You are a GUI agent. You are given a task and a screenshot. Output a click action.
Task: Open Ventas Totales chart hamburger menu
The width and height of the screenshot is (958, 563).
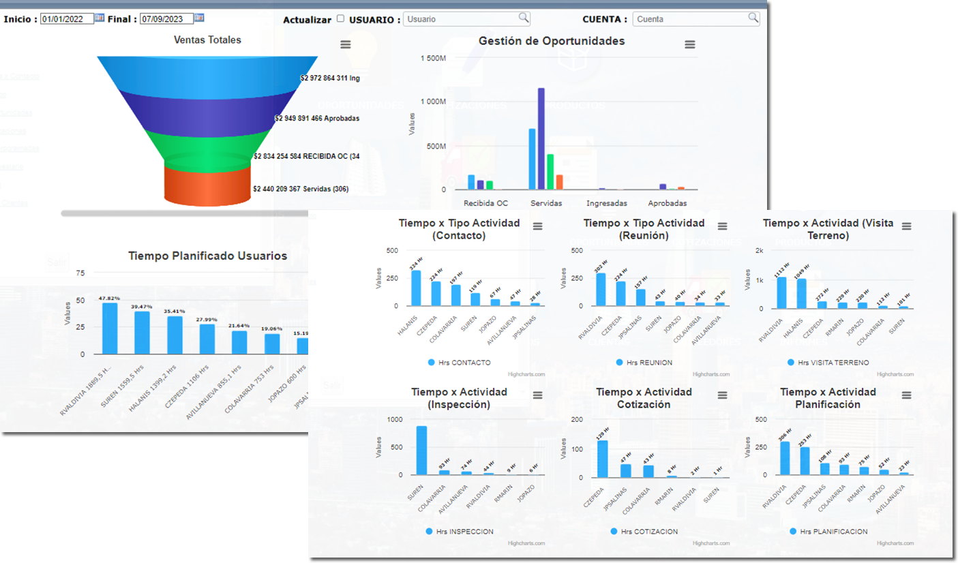pos(346,44)
